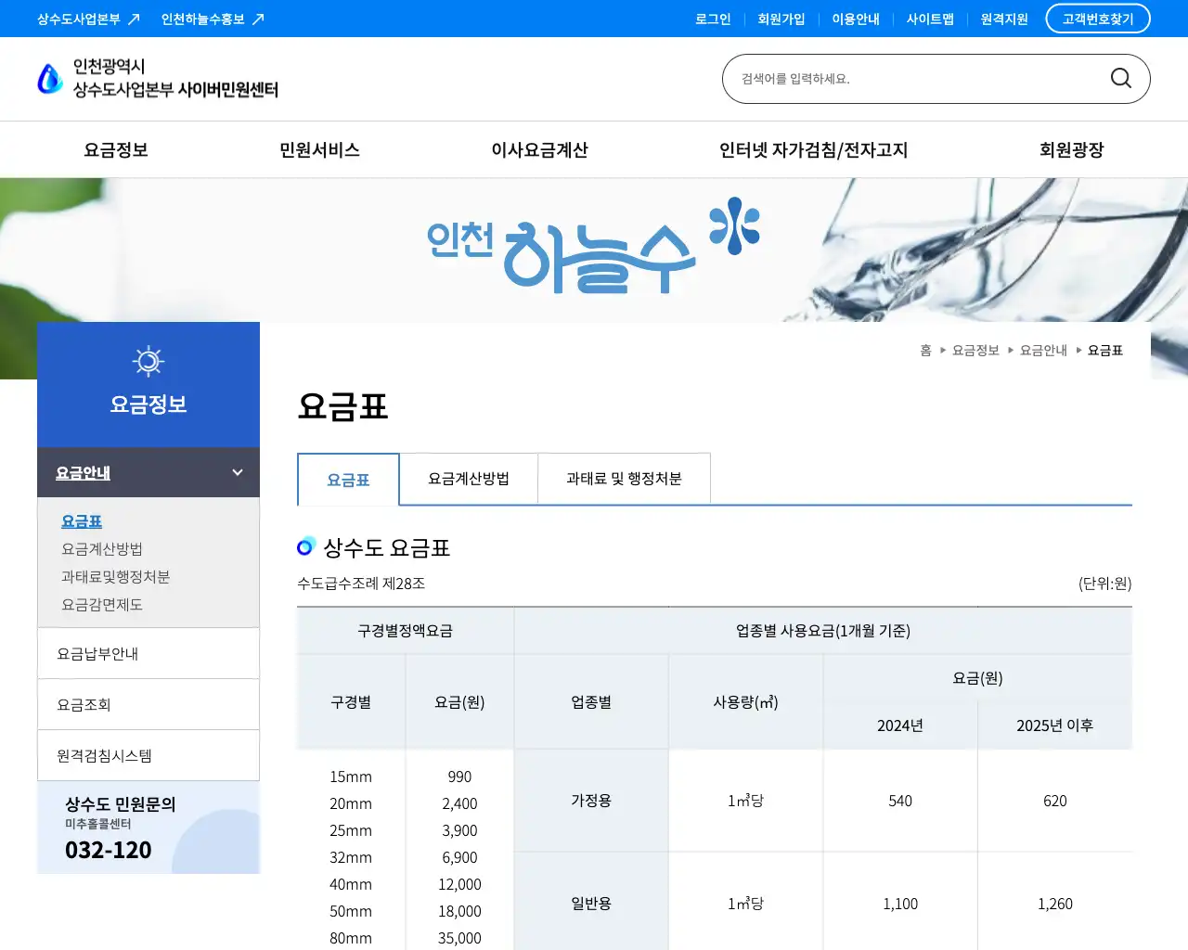Click 홈 in the breadcrumb
This screenshot has width=1188, height=950.
(x=925, y=351)
